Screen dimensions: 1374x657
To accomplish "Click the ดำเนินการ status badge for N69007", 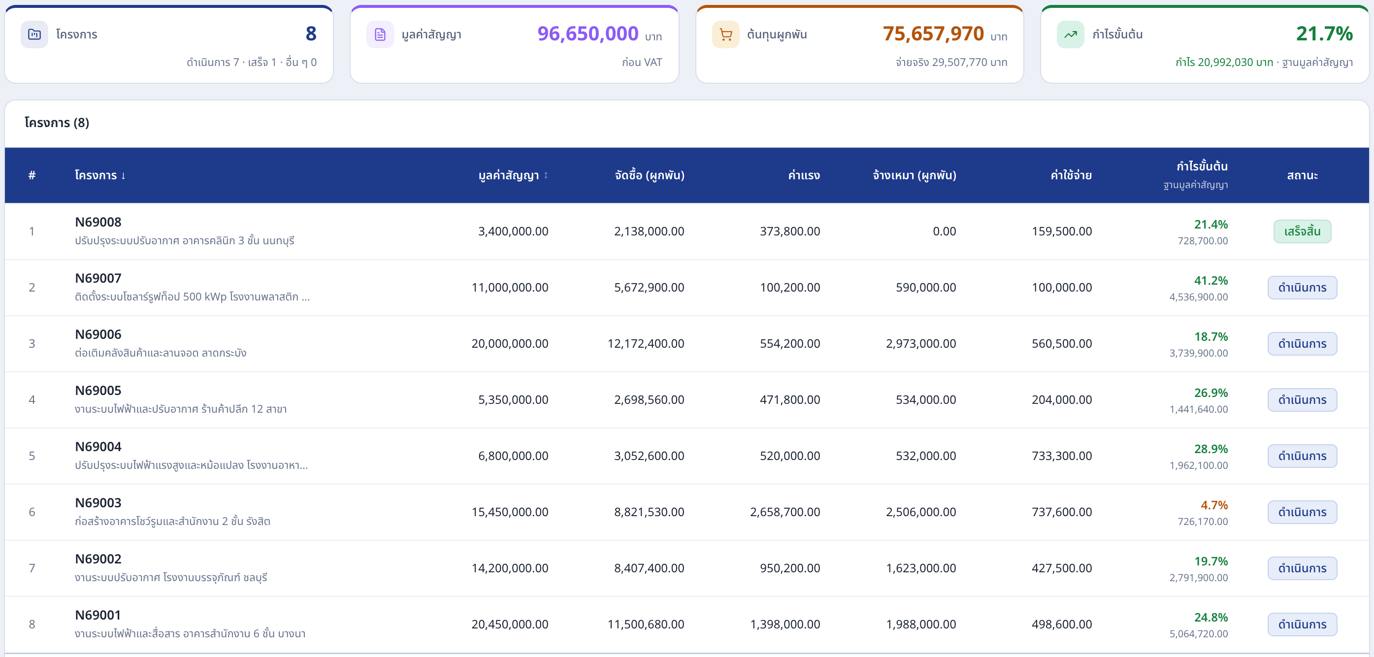I will [1302, 288].
